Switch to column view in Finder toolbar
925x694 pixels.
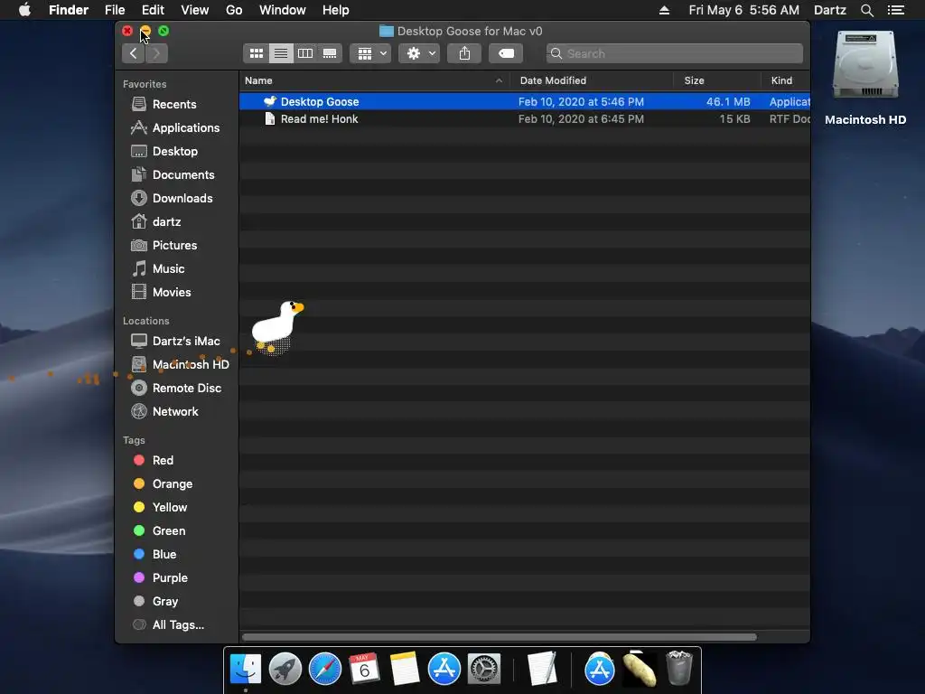[305, 53]
